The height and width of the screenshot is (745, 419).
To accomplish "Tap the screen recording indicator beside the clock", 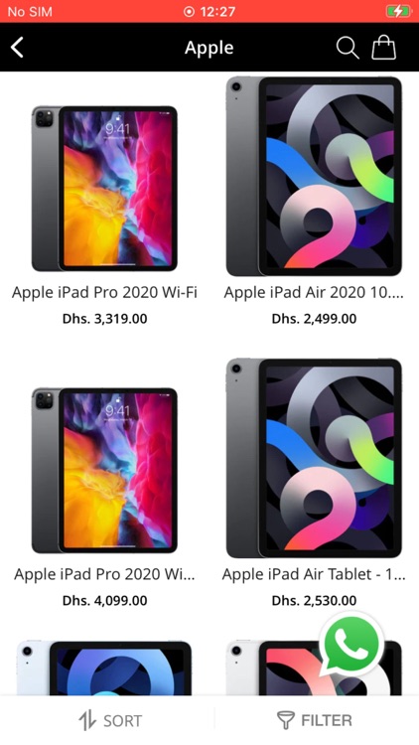I will pyautogui.click(x=189, y=11).
